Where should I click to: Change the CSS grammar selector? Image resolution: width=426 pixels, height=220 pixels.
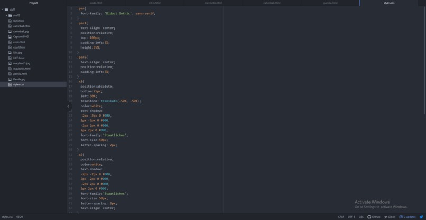(361, 217)
